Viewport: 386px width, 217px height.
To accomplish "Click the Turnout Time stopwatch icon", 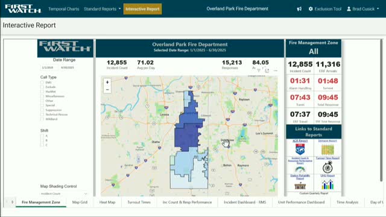I will coord(327,167).
